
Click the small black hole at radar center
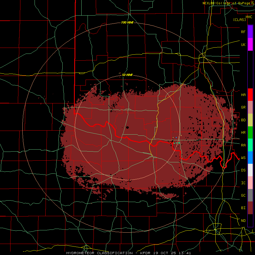[x=127, y=127]
